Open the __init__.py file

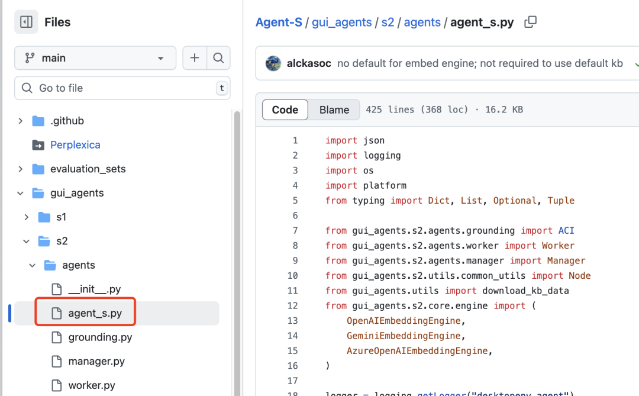[94, 289]
